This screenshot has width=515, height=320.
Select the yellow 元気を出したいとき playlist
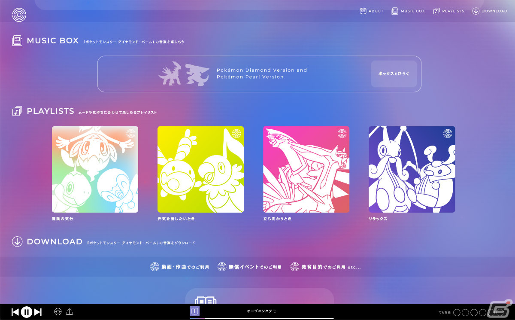200,169
